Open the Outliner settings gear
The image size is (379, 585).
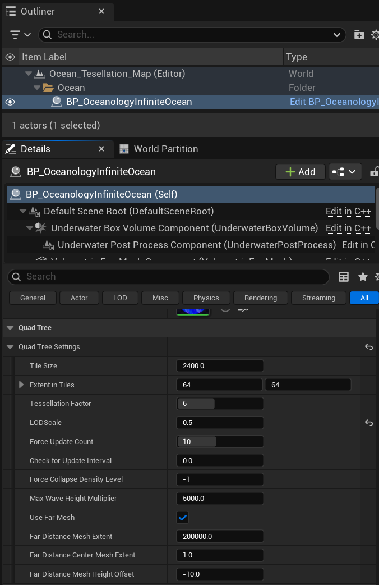(x=375, y=34)
